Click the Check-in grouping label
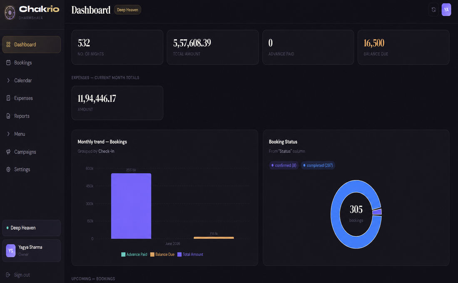The image size is (458, 283). point(106,151)
